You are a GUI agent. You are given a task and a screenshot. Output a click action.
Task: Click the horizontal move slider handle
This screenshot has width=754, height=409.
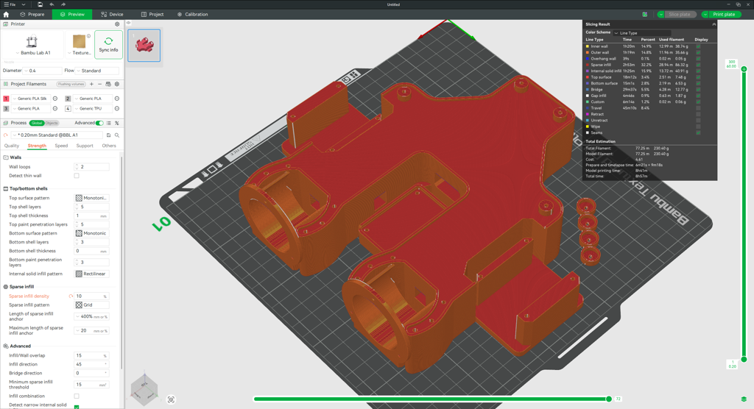point(609,399)
